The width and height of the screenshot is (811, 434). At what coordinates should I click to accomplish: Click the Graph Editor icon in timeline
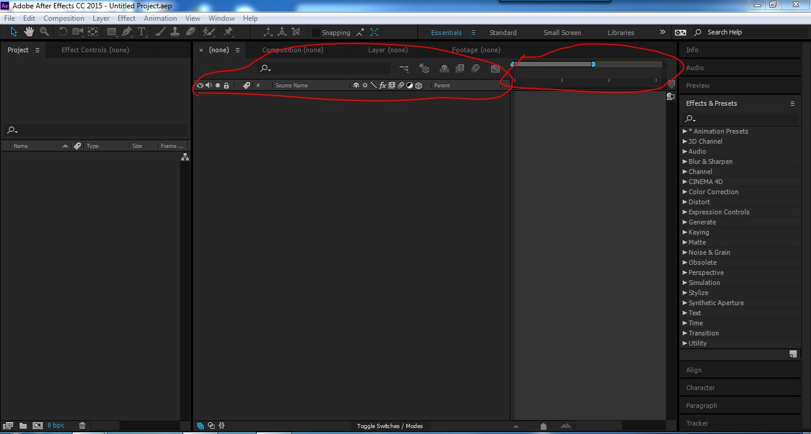click(x=495, y=69)
